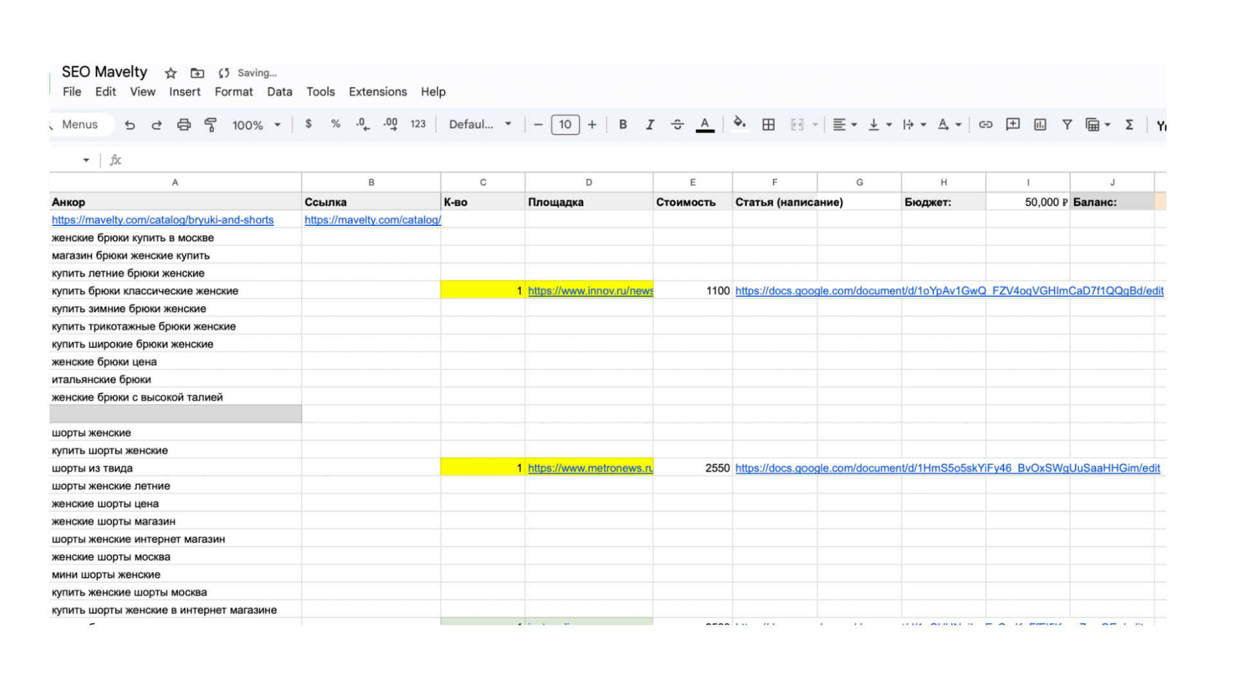Click the font size input box
The height and width of the screenshot is (695, 1236).
click(x=565, y=125)
